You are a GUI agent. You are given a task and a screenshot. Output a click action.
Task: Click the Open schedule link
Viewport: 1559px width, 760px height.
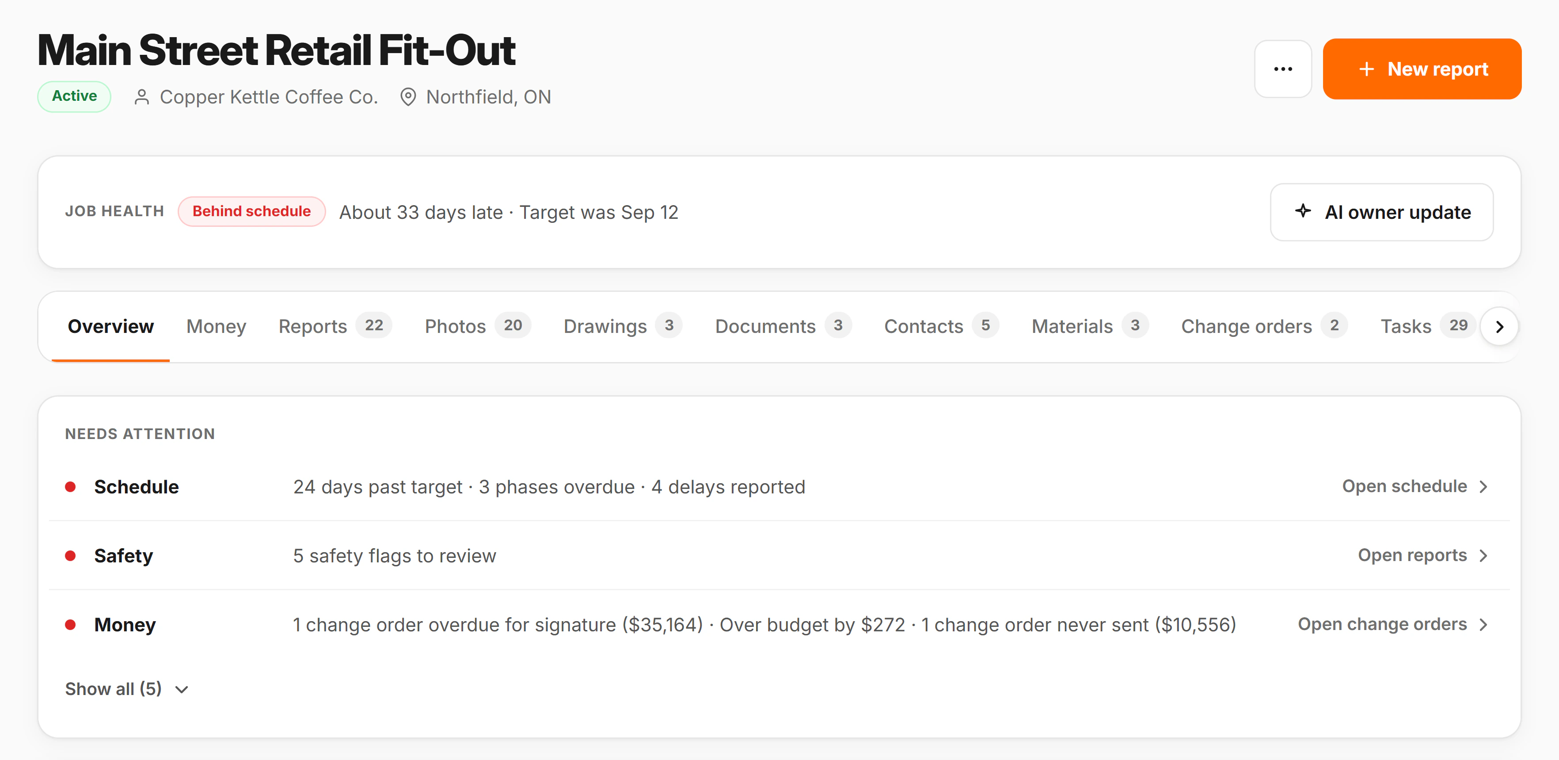pyautogui.click(x=1415, y=486)
